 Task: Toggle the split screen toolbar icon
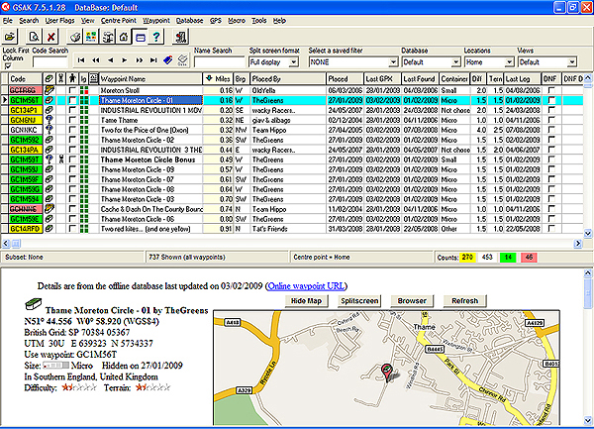click(141, 37)
